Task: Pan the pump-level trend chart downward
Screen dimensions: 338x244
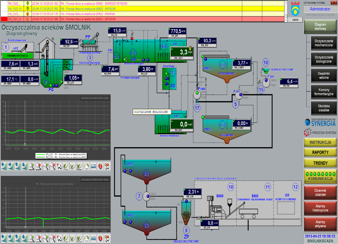Action: coord(18,238)
